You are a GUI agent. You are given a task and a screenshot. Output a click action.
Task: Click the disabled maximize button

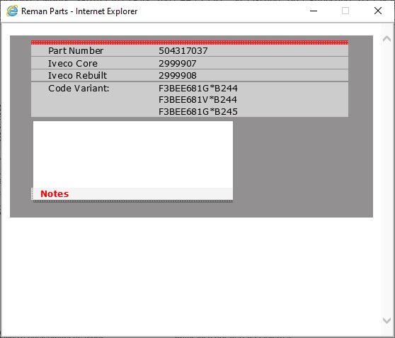[345, 11]
